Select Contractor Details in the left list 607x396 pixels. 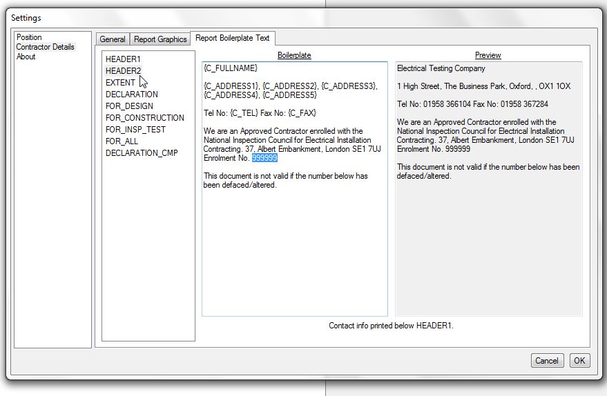[x=45, y=47]
